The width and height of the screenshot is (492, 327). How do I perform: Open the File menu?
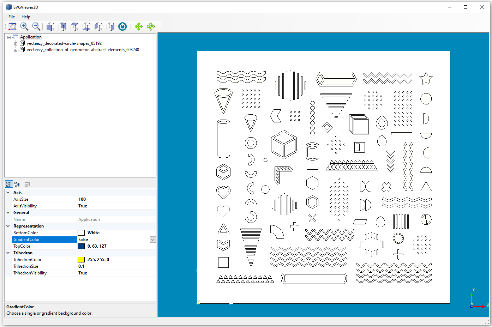12,17
